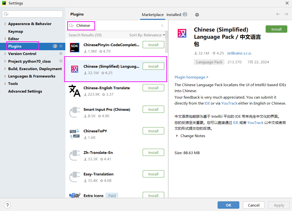
Task: Expand Project: python70_class section
Action: tap(5, 61)
